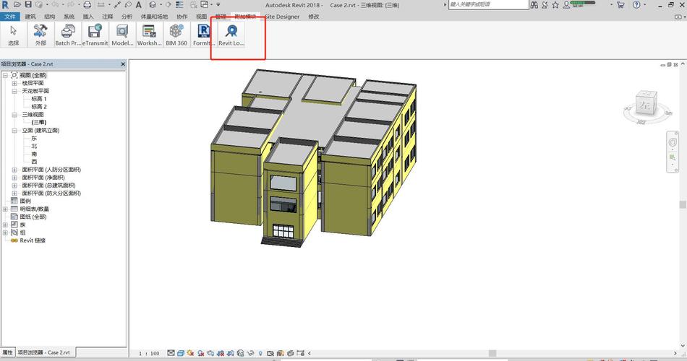Switch to the 结构 ribbon tab
The image size is (687, 361).
click(x=49, y=17)
